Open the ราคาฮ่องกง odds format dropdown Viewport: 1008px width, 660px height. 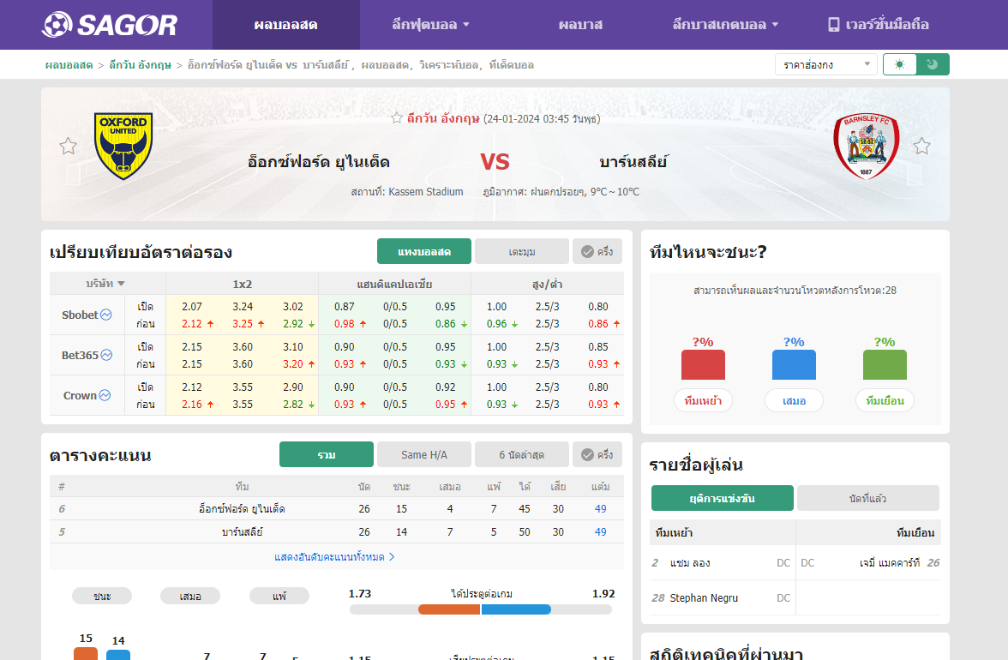pos(825,64)
